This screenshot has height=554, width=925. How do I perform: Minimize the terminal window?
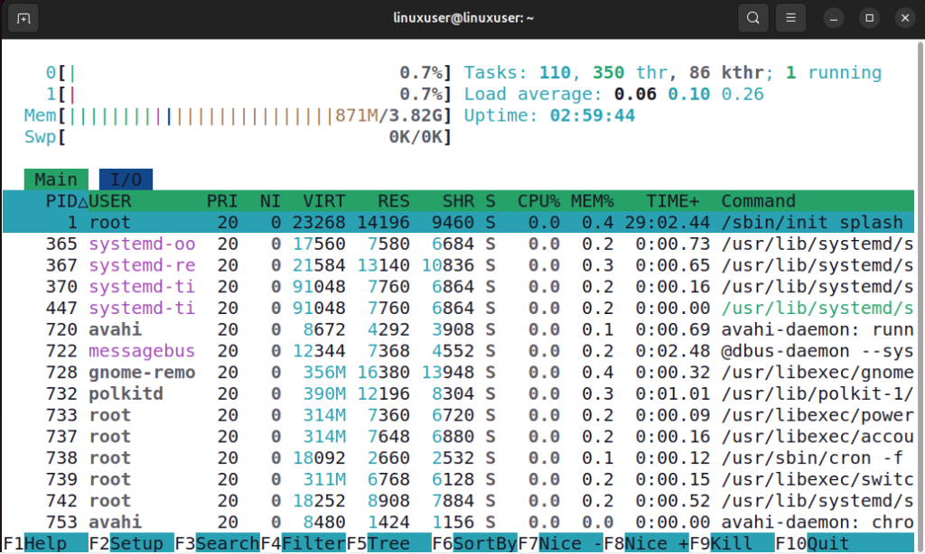(x=836, y=18)
